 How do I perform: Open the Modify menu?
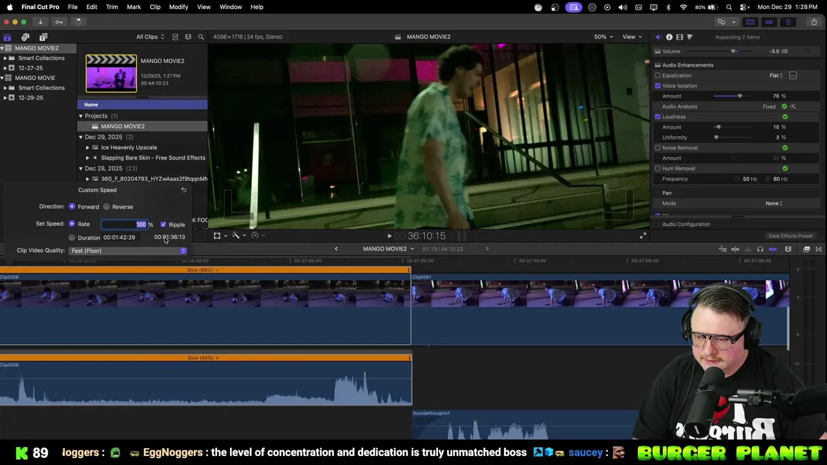(x=178, y=7)
